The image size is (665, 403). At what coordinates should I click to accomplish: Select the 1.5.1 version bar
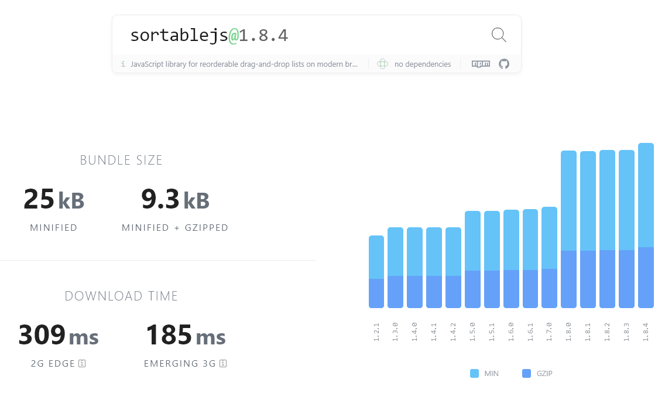(492, 259)
